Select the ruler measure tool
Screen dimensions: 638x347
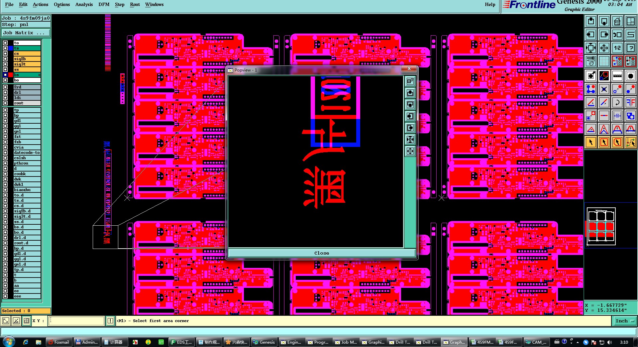coord(617,76)
